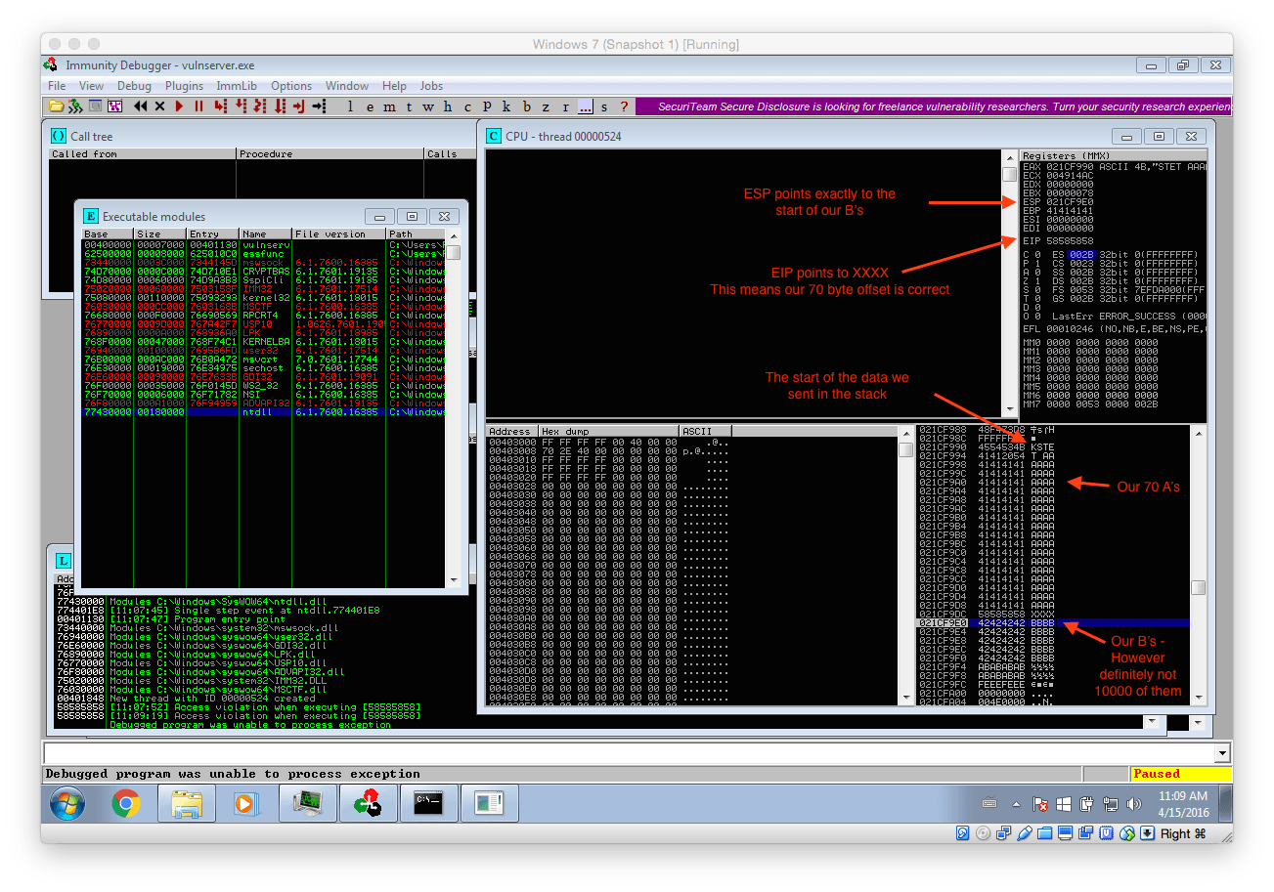1274x892 pixels.
Task: Open Command Prompt from the taskbar
Action: [x=428, y=803]
